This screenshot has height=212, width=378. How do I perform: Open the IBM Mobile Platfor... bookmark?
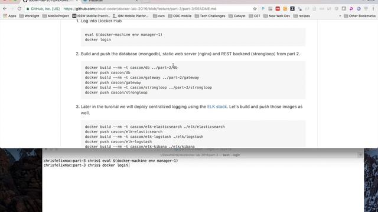(x=131, y=16)
